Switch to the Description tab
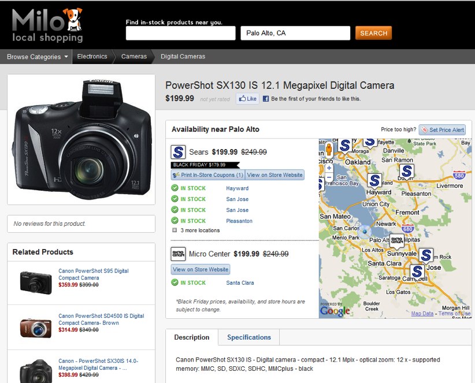 [x=192, y=337]
